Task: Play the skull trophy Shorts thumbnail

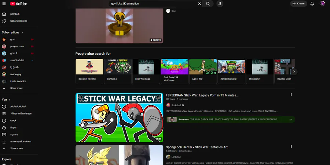Action: [119, 26]
